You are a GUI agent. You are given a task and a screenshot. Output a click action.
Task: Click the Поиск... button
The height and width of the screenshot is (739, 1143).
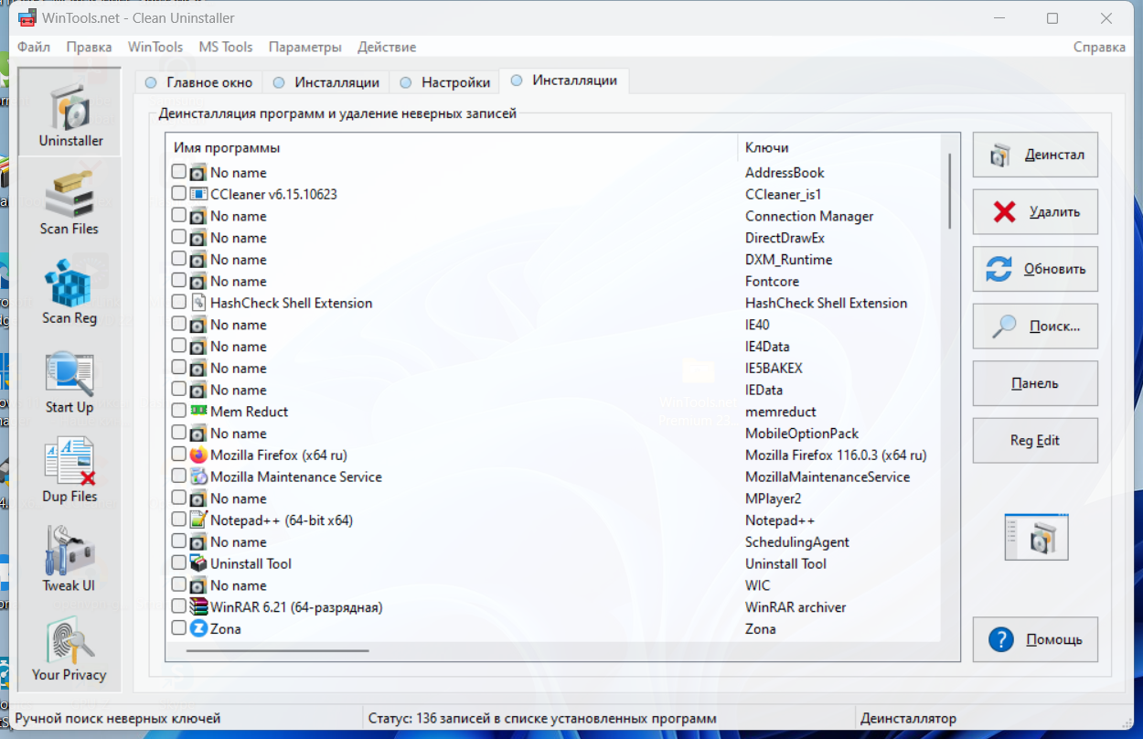pos(1035,326)
